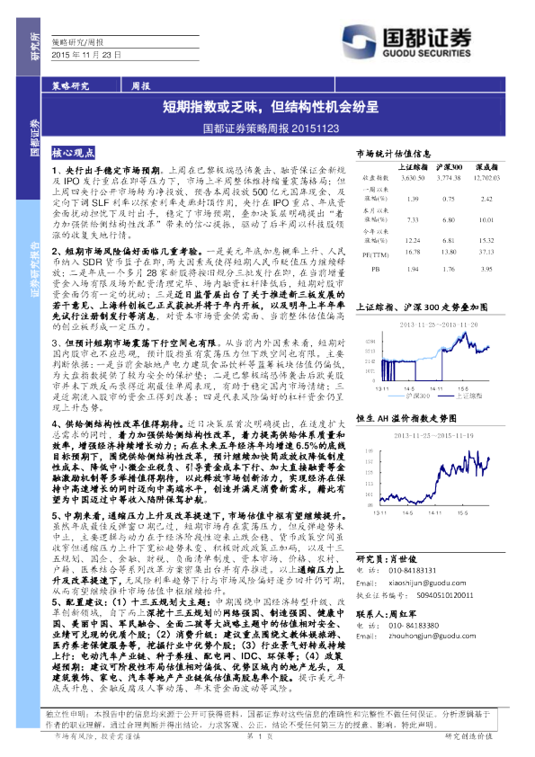Click the Guodu Securities logo icon
This screenshot has height=757, width=535.
pos(360,42)
